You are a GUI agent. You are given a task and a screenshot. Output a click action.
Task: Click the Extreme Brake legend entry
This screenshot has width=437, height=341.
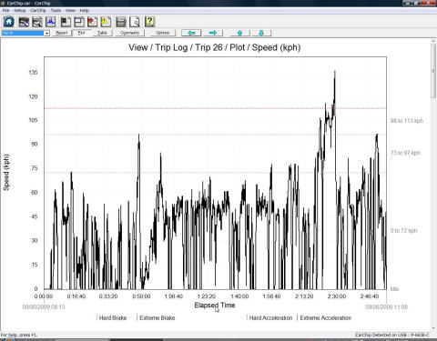click(156, 318)
